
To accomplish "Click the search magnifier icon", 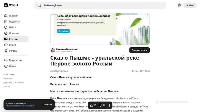I will tap(39, 5).
